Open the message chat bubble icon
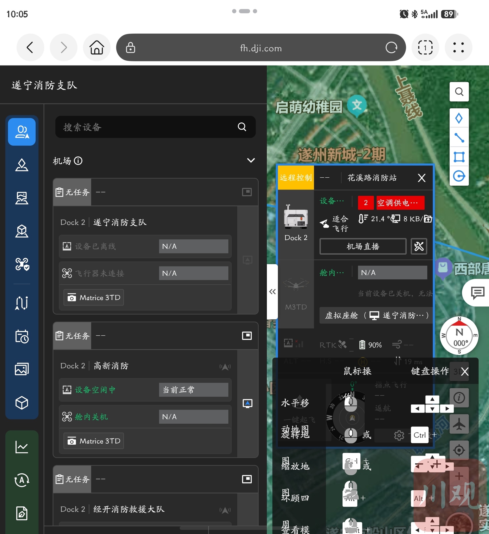Viewport: 489px width, 534px height. [x=477, y=293]
